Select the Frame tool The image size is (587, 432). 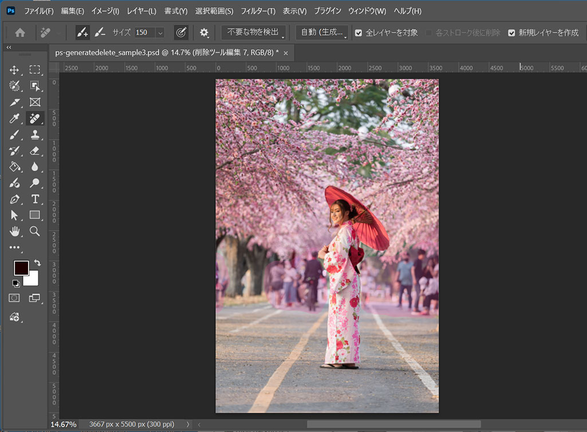click(35, 102)
